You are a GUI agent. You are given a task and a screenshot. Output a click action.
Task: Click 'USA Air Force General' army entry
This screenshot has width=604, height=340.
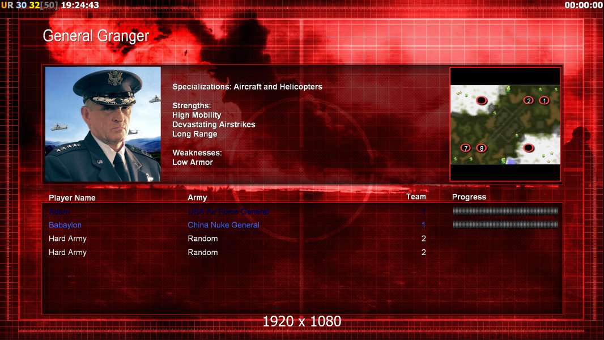228,211
